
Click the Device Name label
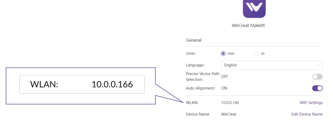pyautogui.click(x=198, y=114)
